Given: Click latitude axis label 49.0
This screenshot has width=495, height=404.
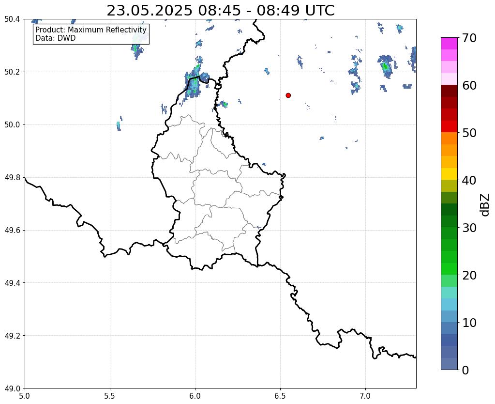Looking at the screenshot, I should (12, 388).
